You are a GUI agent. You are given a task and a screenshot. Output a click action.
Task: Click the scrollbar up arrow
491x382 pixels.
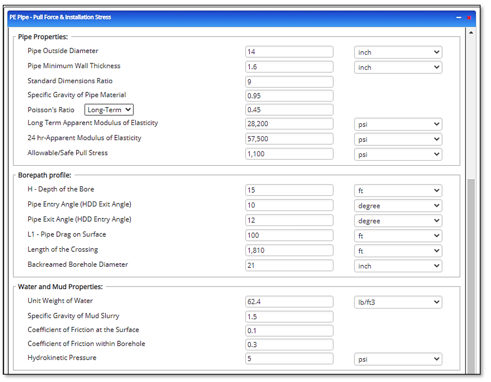[x=470, y=32]
